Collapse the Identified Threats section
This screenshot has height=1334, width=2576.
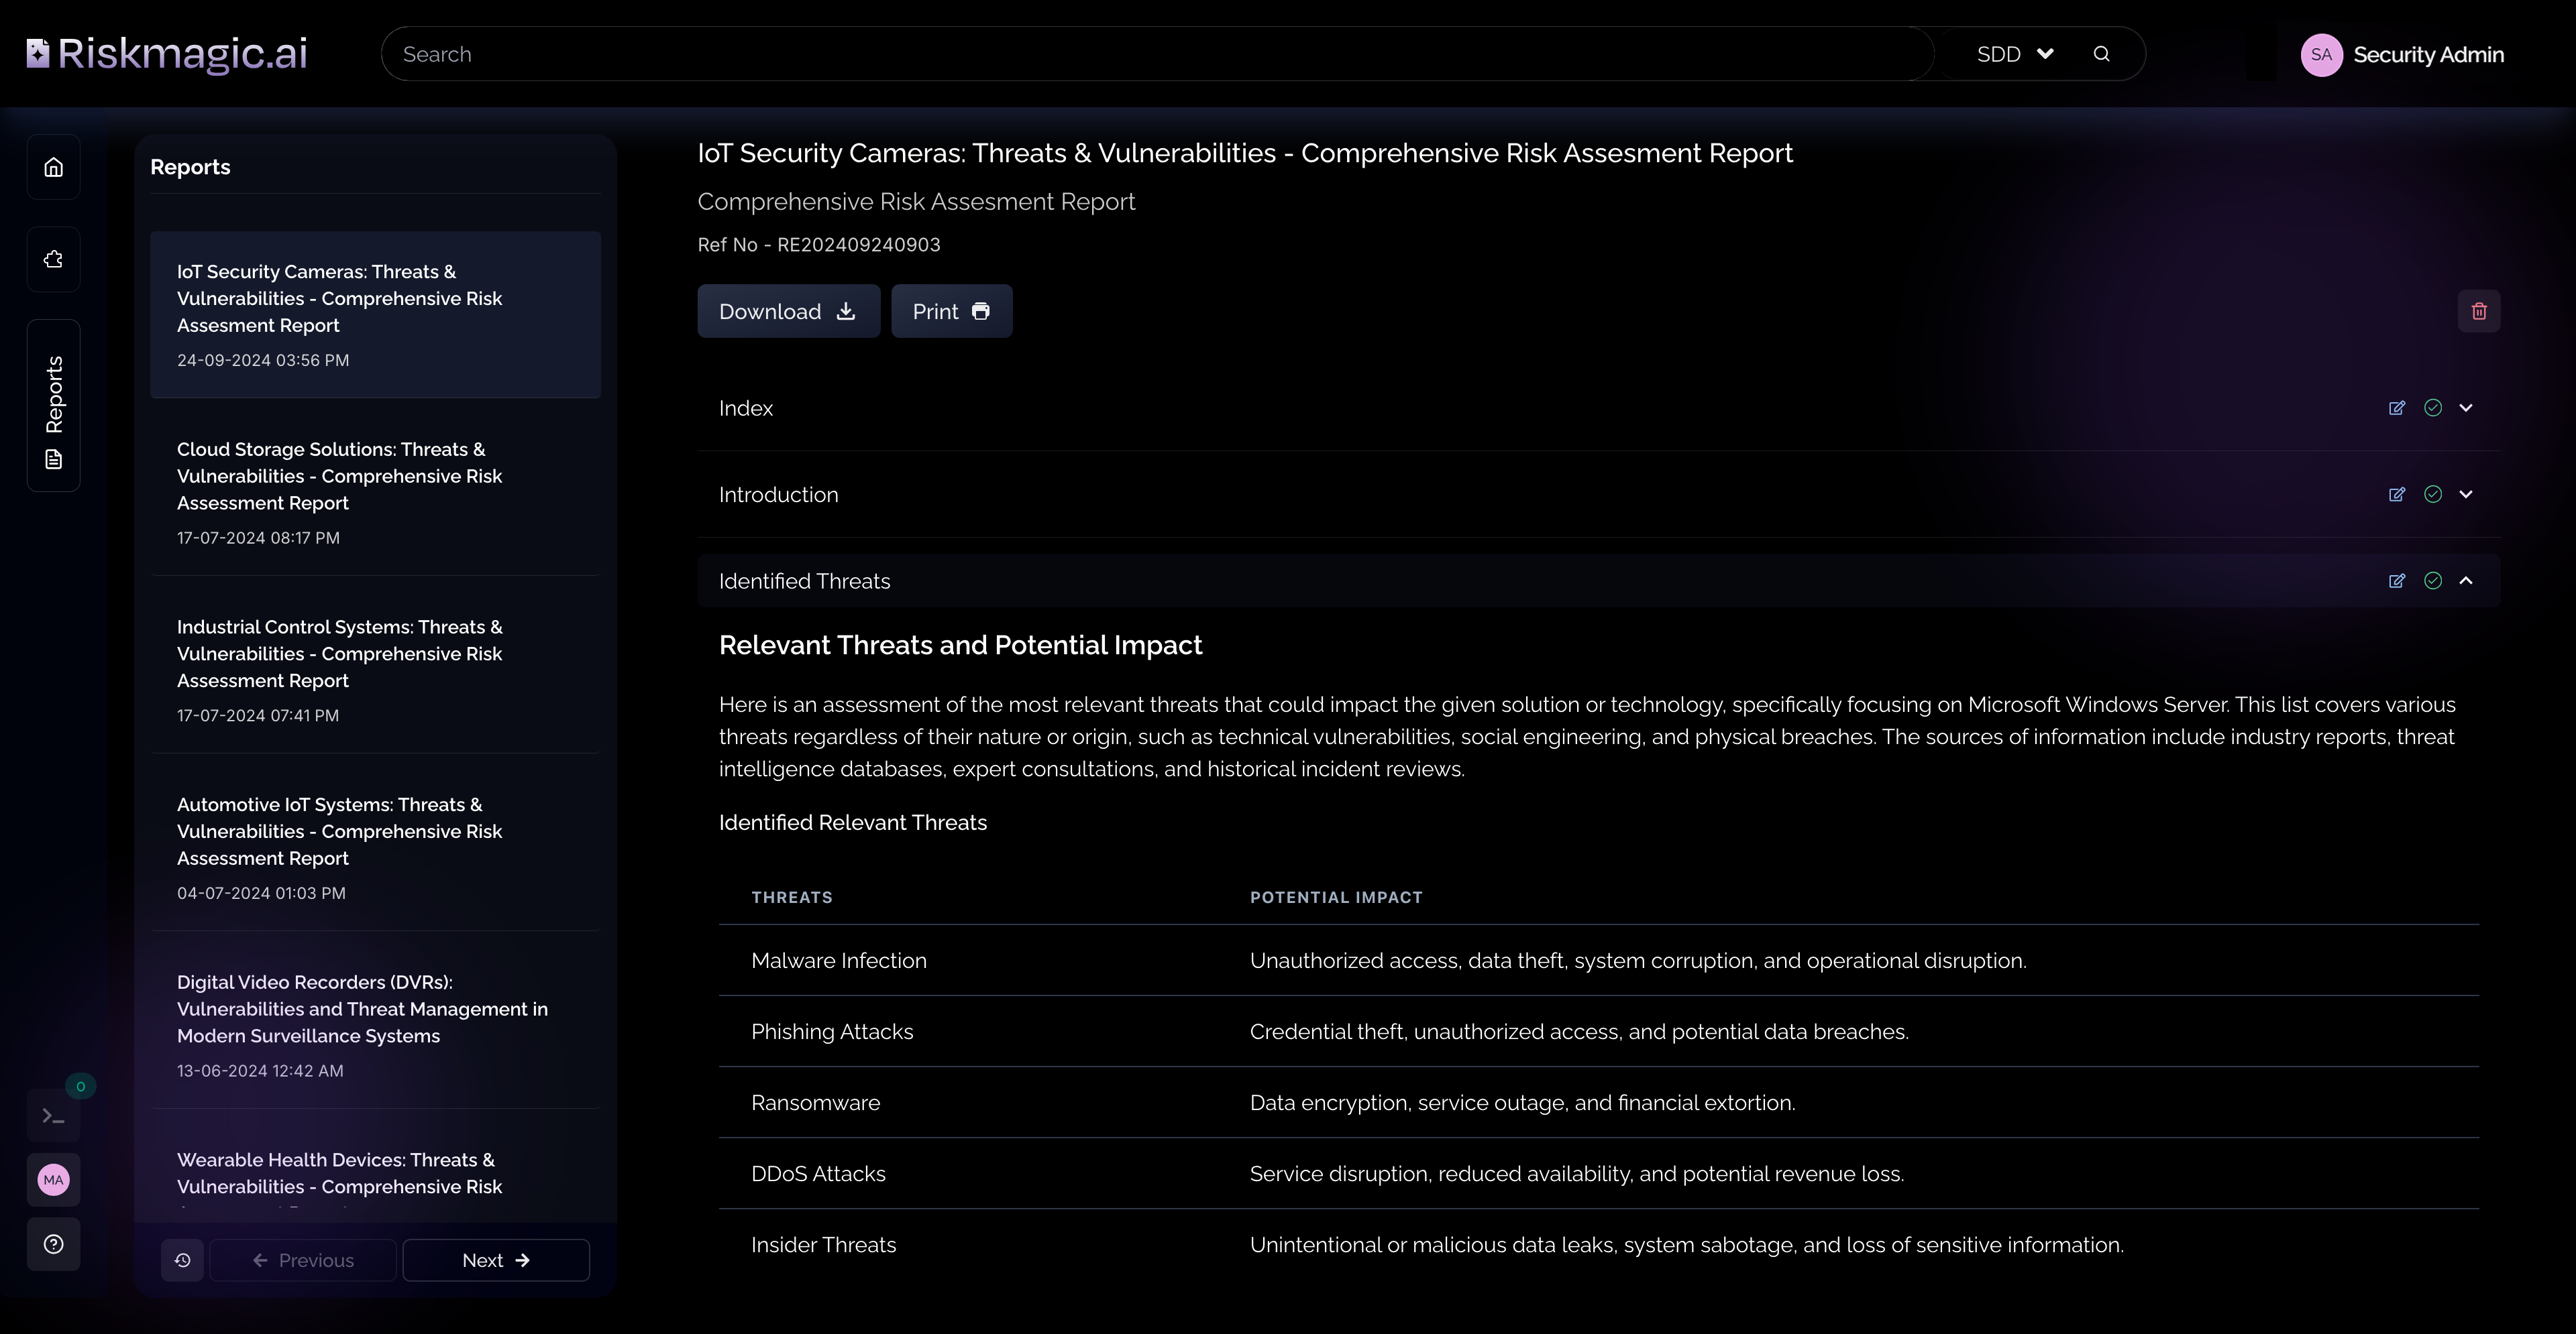(x=2466, y=581)
